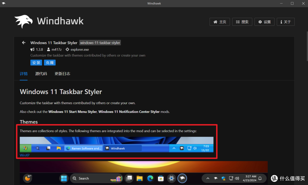Click the small Windhawk icon in title bar
Image resolution: width=308 pixels, height=185 pixels.
coord(4,3)
